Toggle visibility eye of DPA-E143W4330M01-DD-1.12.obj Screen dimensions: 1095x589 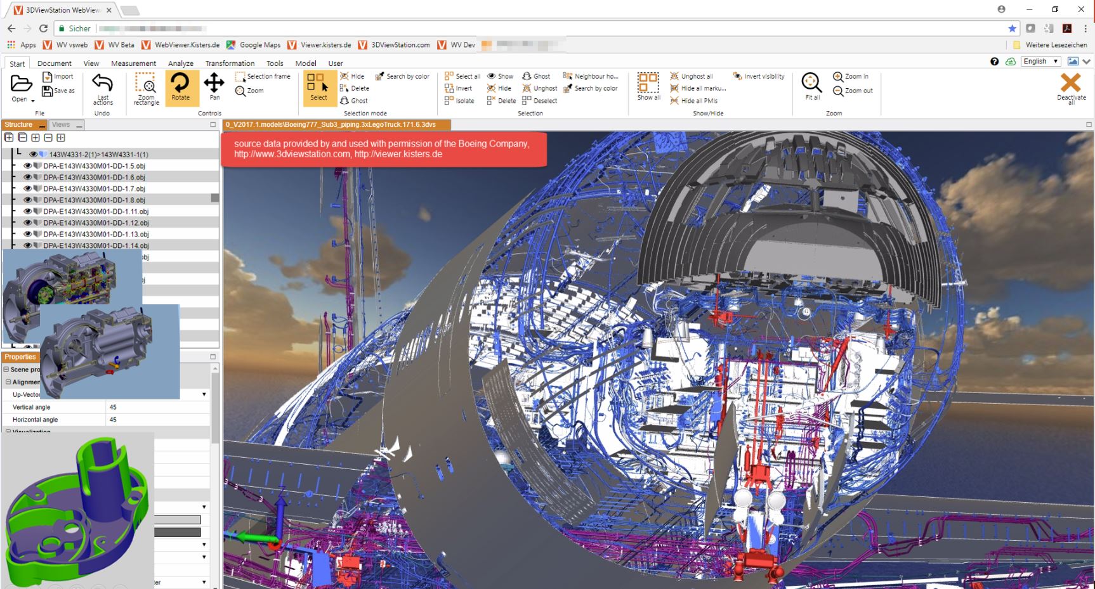pos(27,223)
